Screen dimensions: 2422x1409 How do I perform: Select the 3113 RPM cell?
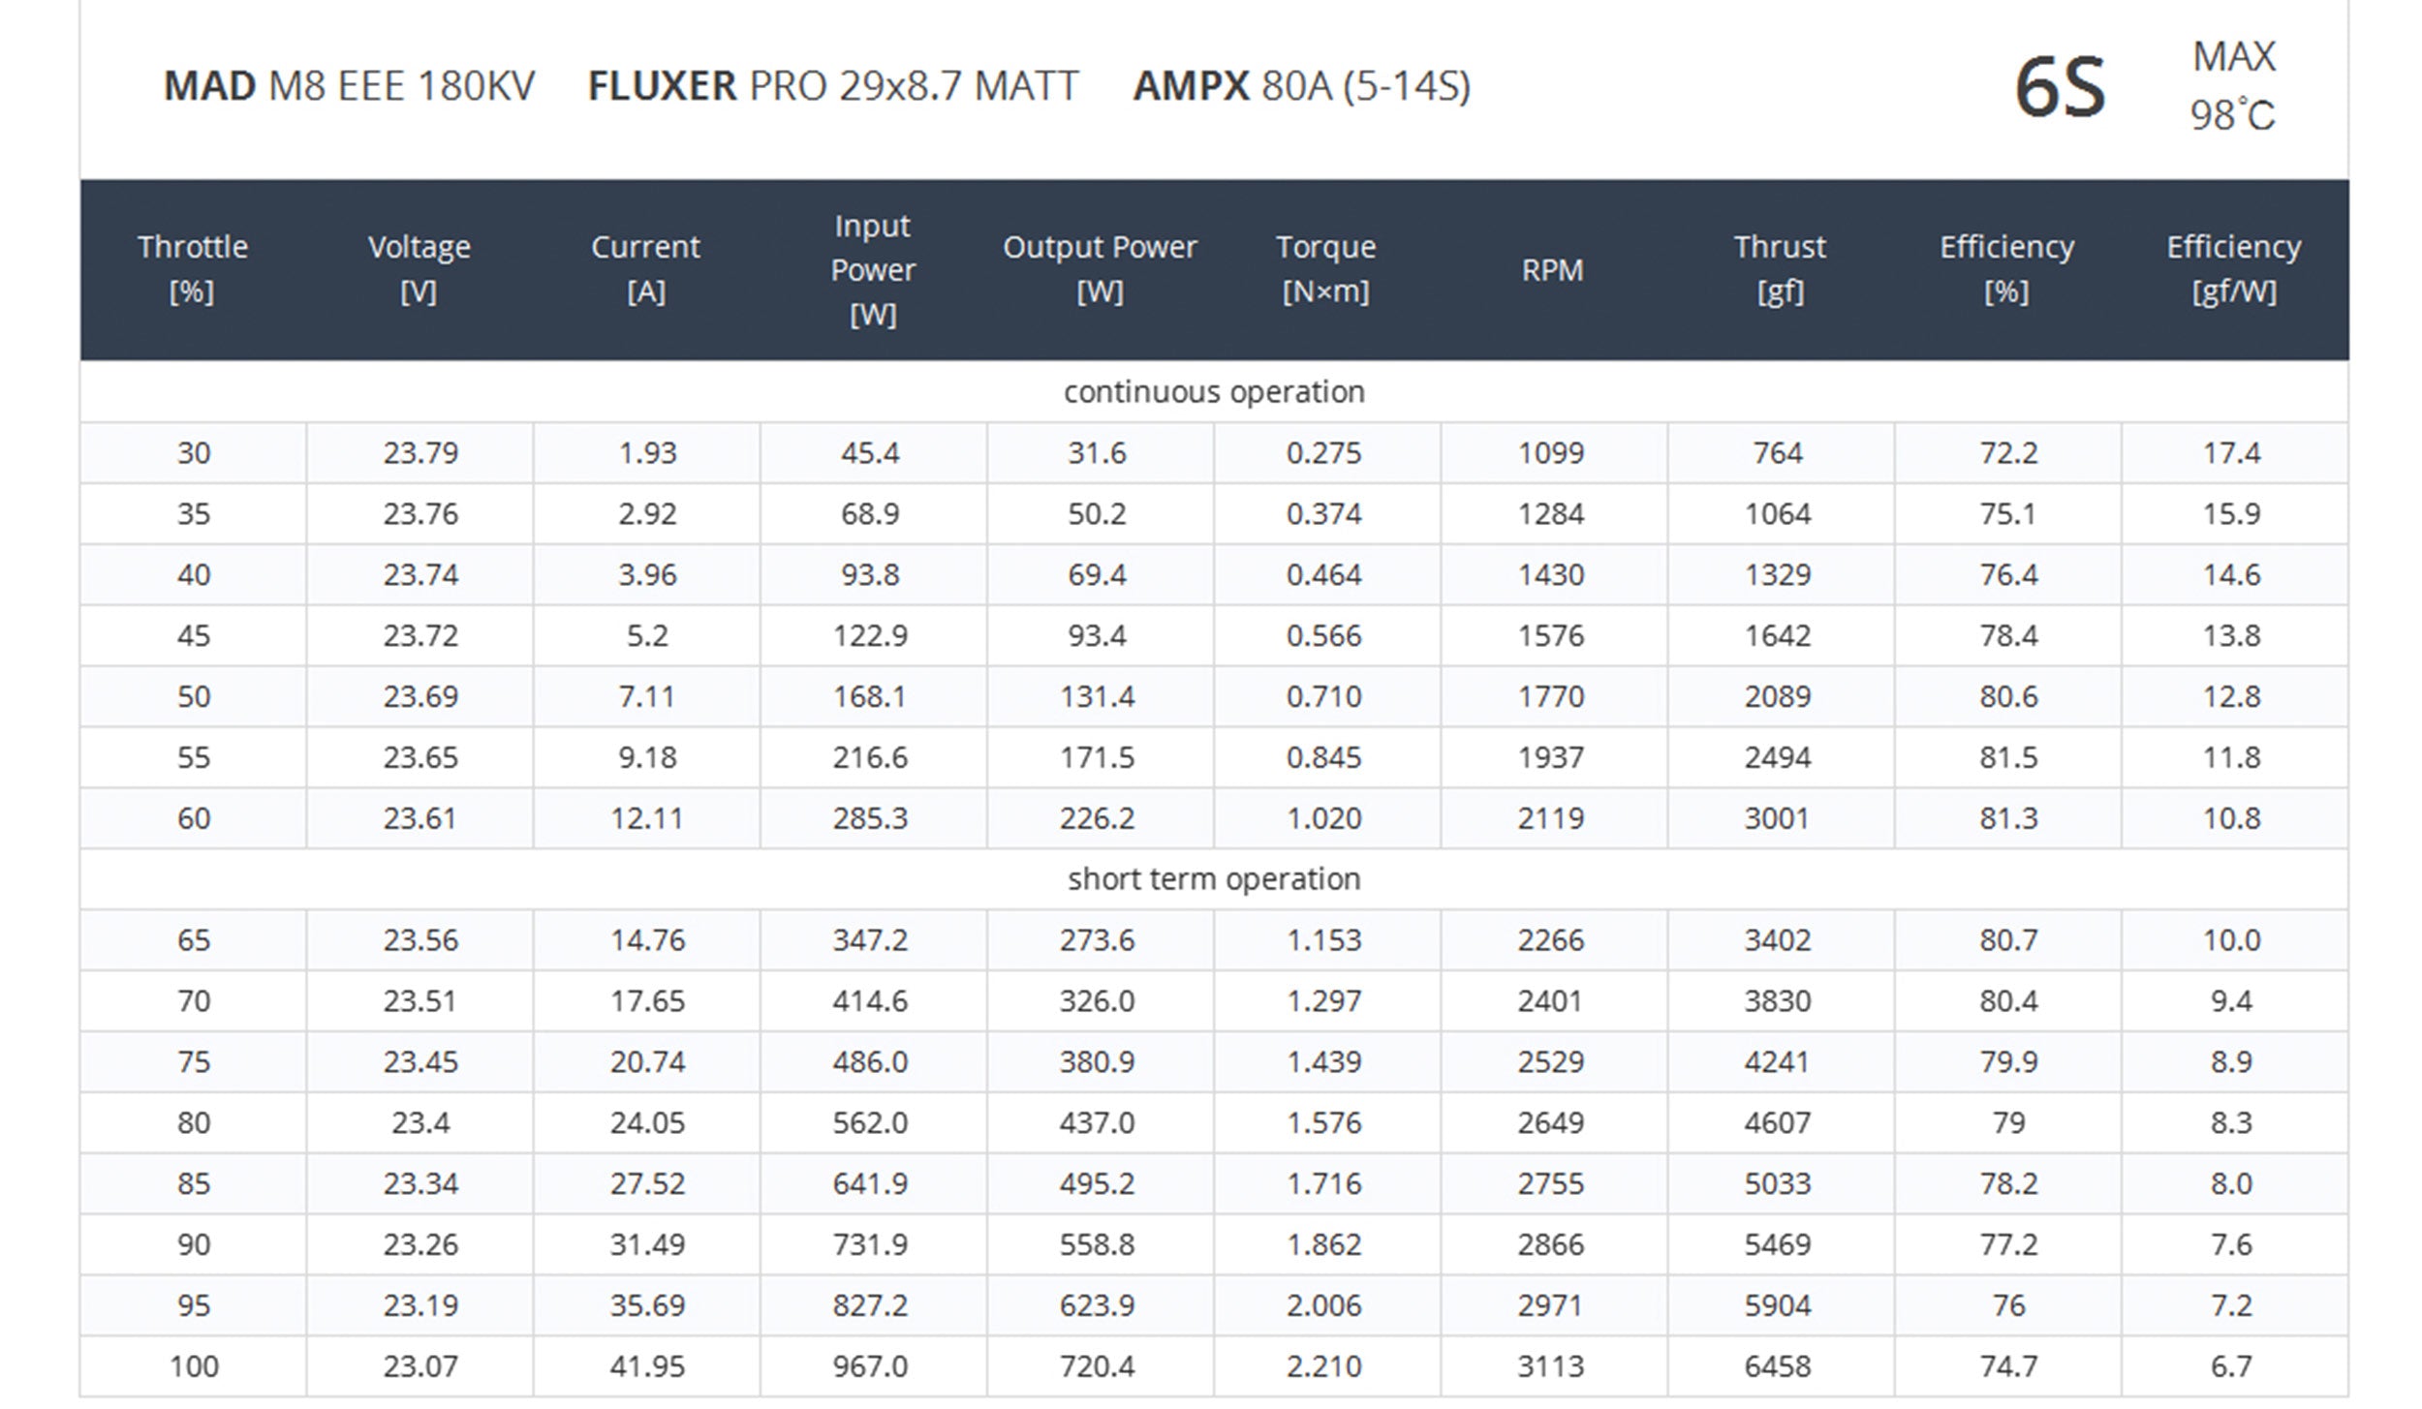(1551, 1366)
